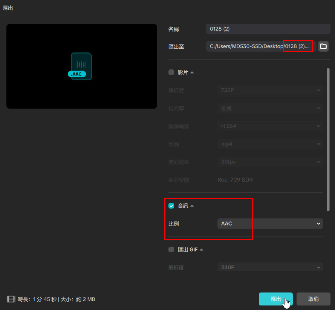This screenshot has height=310, width=335.
Task: Click the 名稱 name input field
Action: tap(268, 29)
